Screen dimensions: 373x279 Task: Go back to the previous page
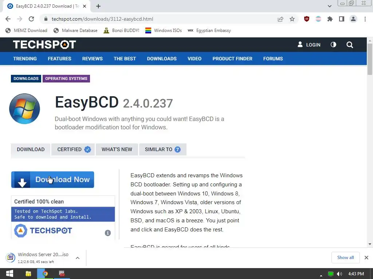tap(8, 19)
